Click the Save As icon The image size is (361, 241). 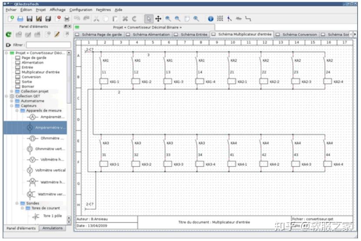39,19
